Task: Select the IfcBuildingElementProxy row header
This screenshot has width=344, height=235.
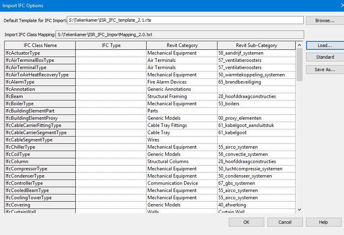Action: coord(40,118)
